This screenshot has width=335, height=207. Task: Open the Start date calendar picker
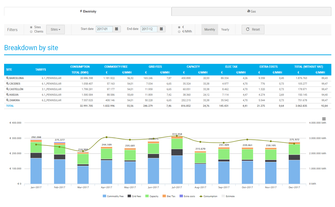pos(117,29)
